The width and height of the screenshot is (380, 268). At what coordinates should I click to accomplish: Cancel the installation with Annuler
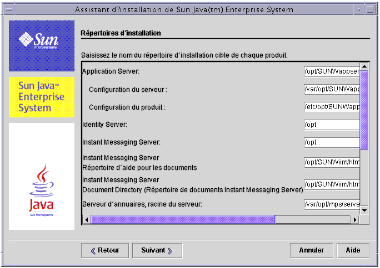(312, 251)
